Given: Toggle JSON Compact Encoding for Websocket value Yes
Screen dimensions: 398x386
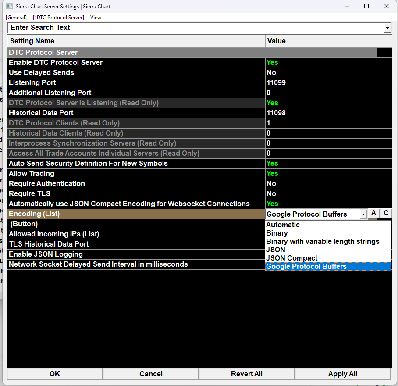Looking at the screenshot, I should coord(321,204).
